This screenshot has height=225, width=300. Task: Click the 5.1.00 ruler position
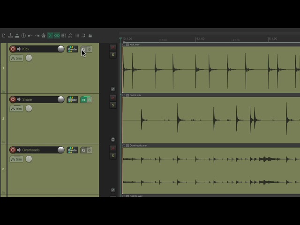coord(273,39)
